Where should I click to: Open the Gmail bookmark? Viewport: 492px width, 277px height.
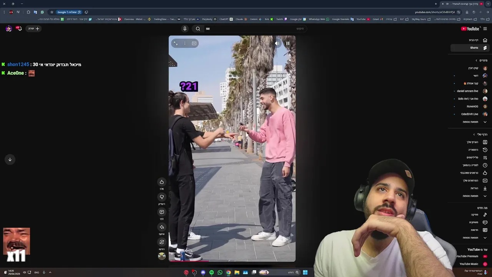point(377,19)
